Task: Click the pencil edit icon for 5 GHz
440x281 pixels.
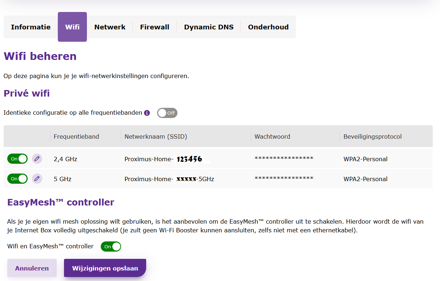Action: (x=37, y=179)
